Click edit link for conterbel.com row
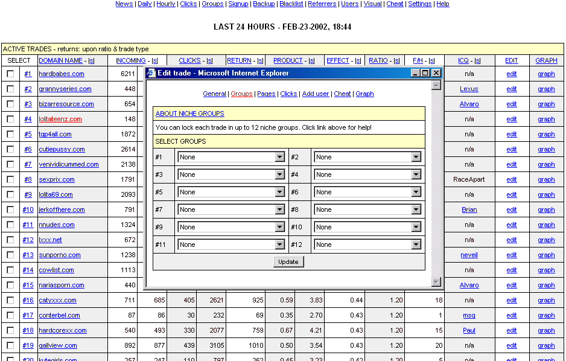The height and width of the screenshot is (361, 566). pos(512,315)
